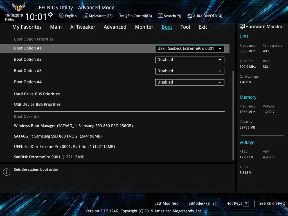Click Search(F9) label
288x216 pixels.
tap(172, 16)
